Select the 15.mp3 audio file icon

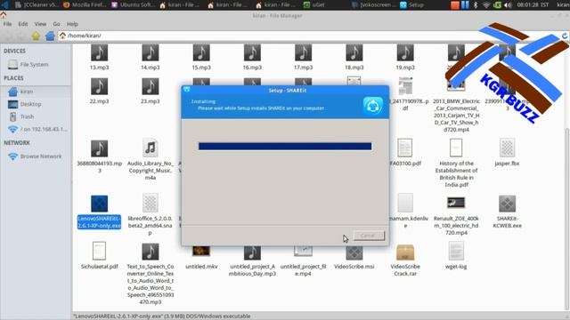201,53
